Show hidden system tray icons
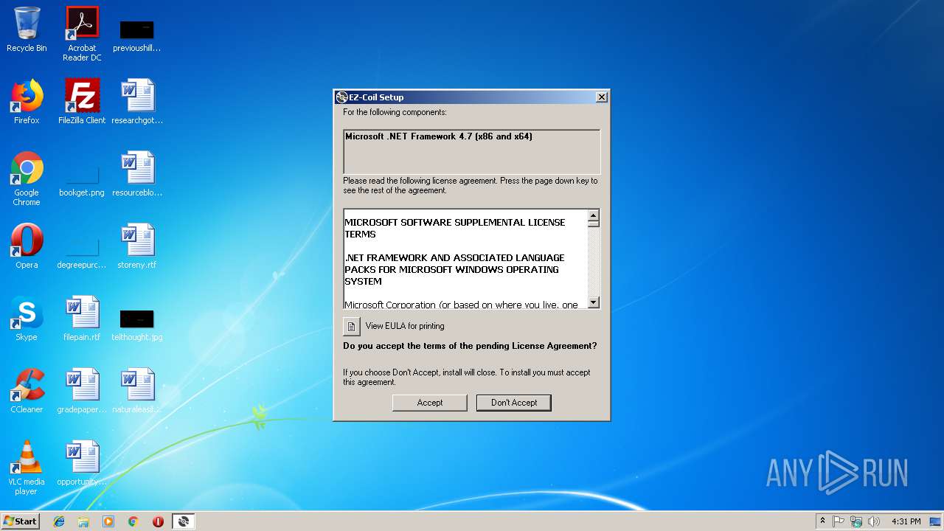The width and height of the screenshot is (944, 531). 822,521
